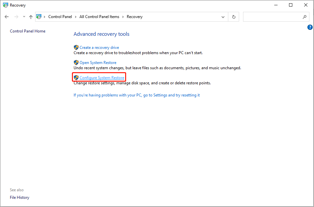Open Configure System Restore link

coord(102,78)
